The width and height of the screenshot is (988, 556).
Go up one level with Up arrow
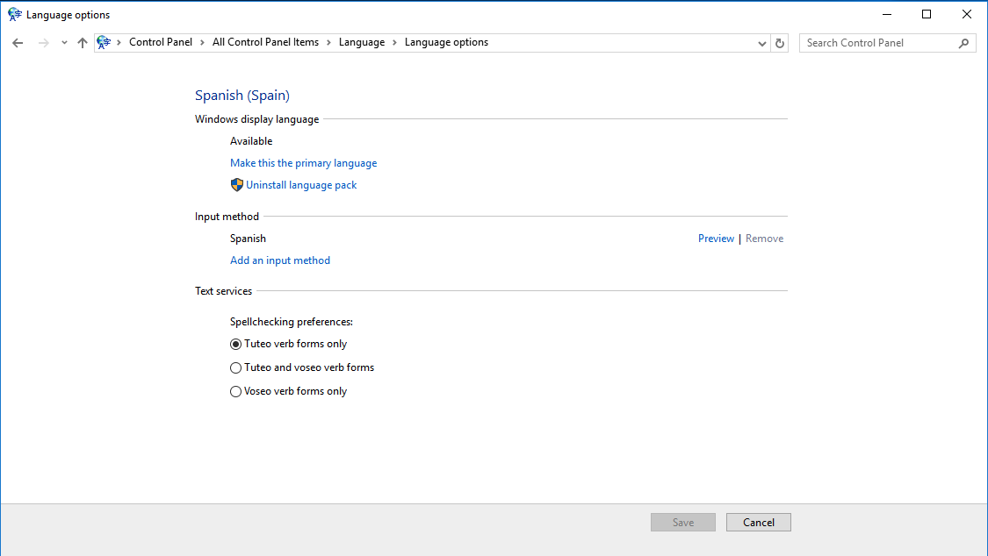point(83,43)
